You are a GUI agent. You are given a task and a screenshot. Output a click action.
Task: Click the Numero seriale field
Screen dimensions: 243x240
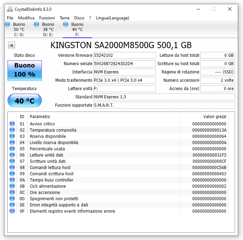click(x=124, y=64)
